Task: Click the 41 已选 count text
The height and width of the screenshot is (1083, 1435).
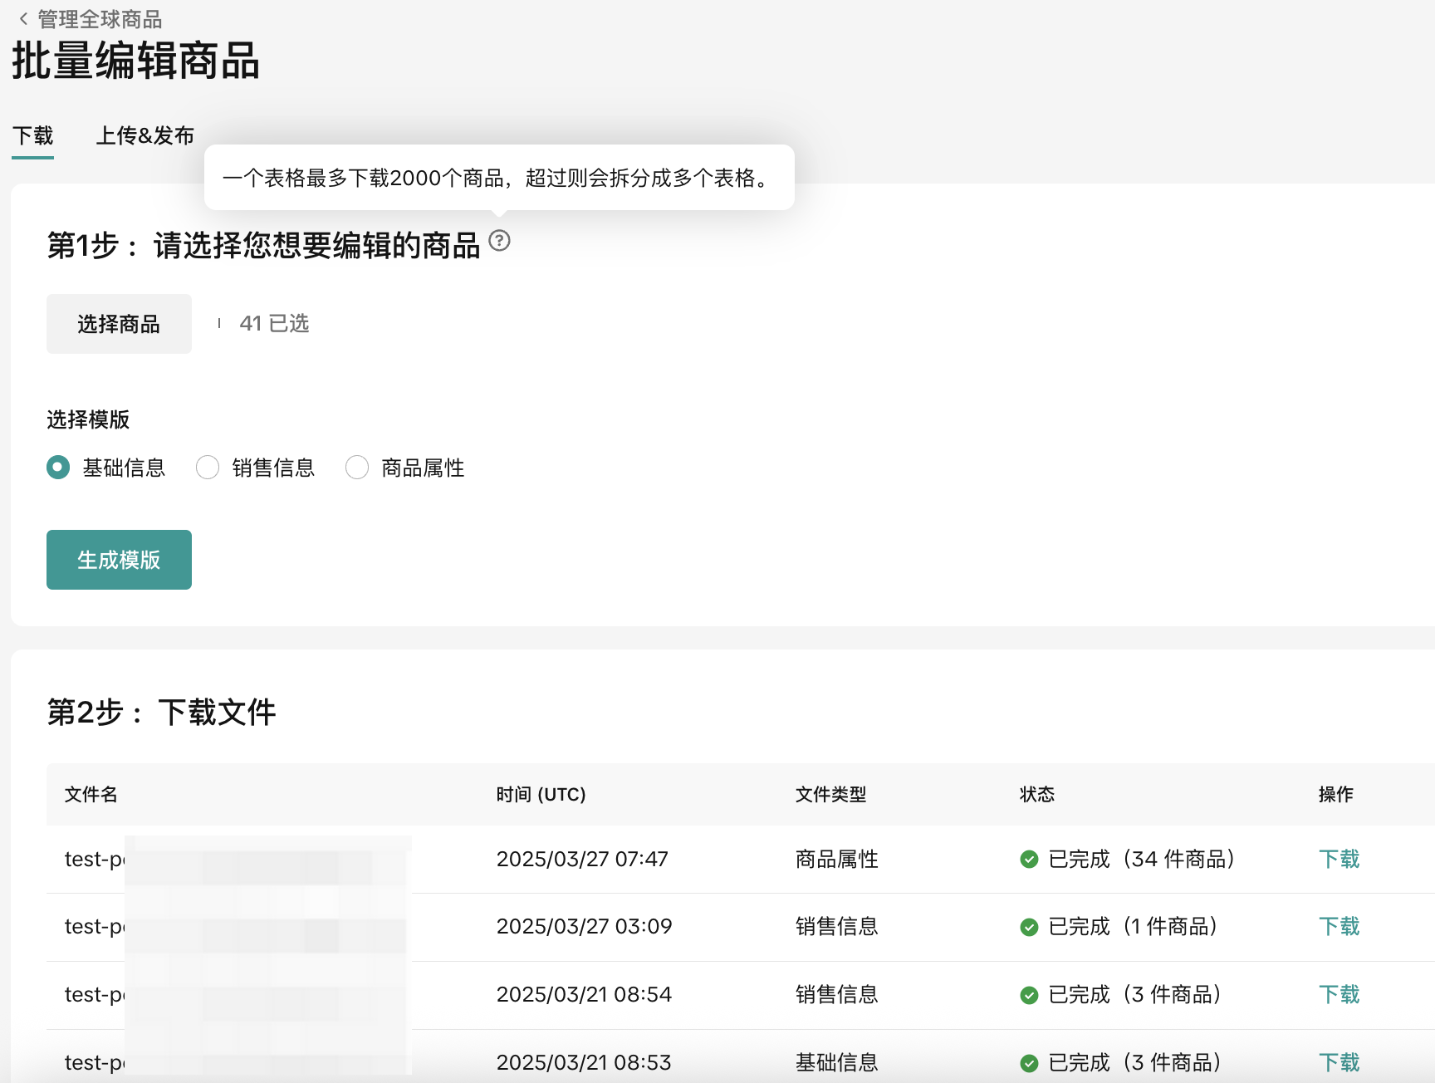Action: click(x=274, y=323)
